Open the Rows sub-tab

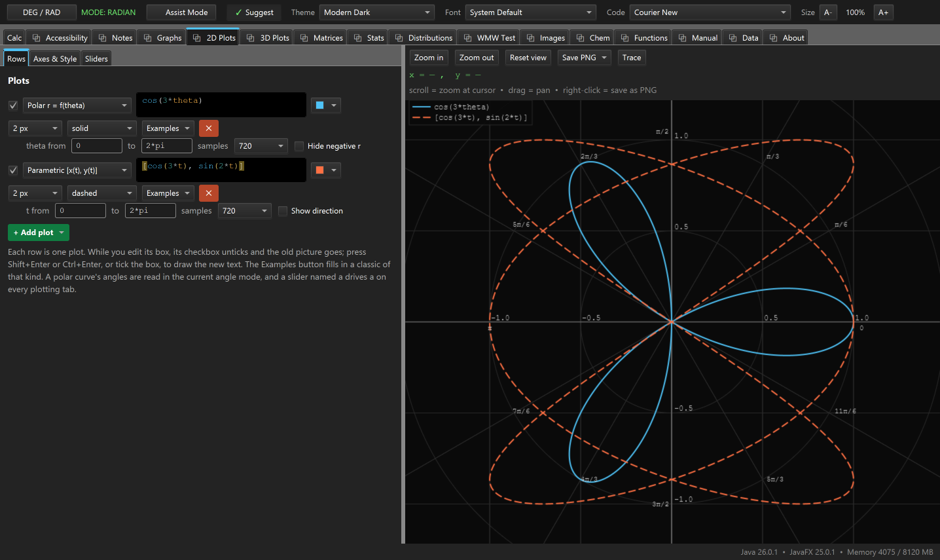[x=16, y=59]
